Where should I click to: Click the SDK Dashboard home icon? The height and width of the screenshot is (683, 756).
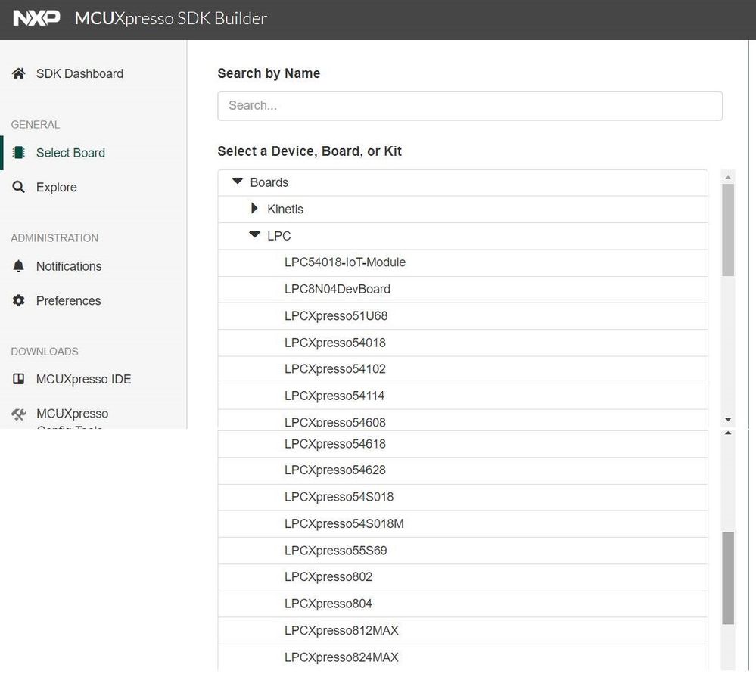18,73
